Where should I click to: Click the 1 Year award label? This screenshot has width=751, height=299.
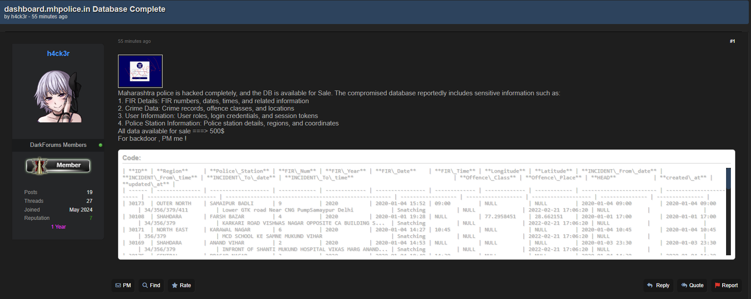(x=58, y=227)
